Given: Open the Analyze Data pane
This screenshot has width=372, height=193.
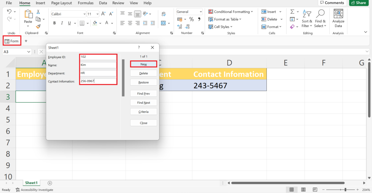Looking at the screenshot, I should coord(338,18).
